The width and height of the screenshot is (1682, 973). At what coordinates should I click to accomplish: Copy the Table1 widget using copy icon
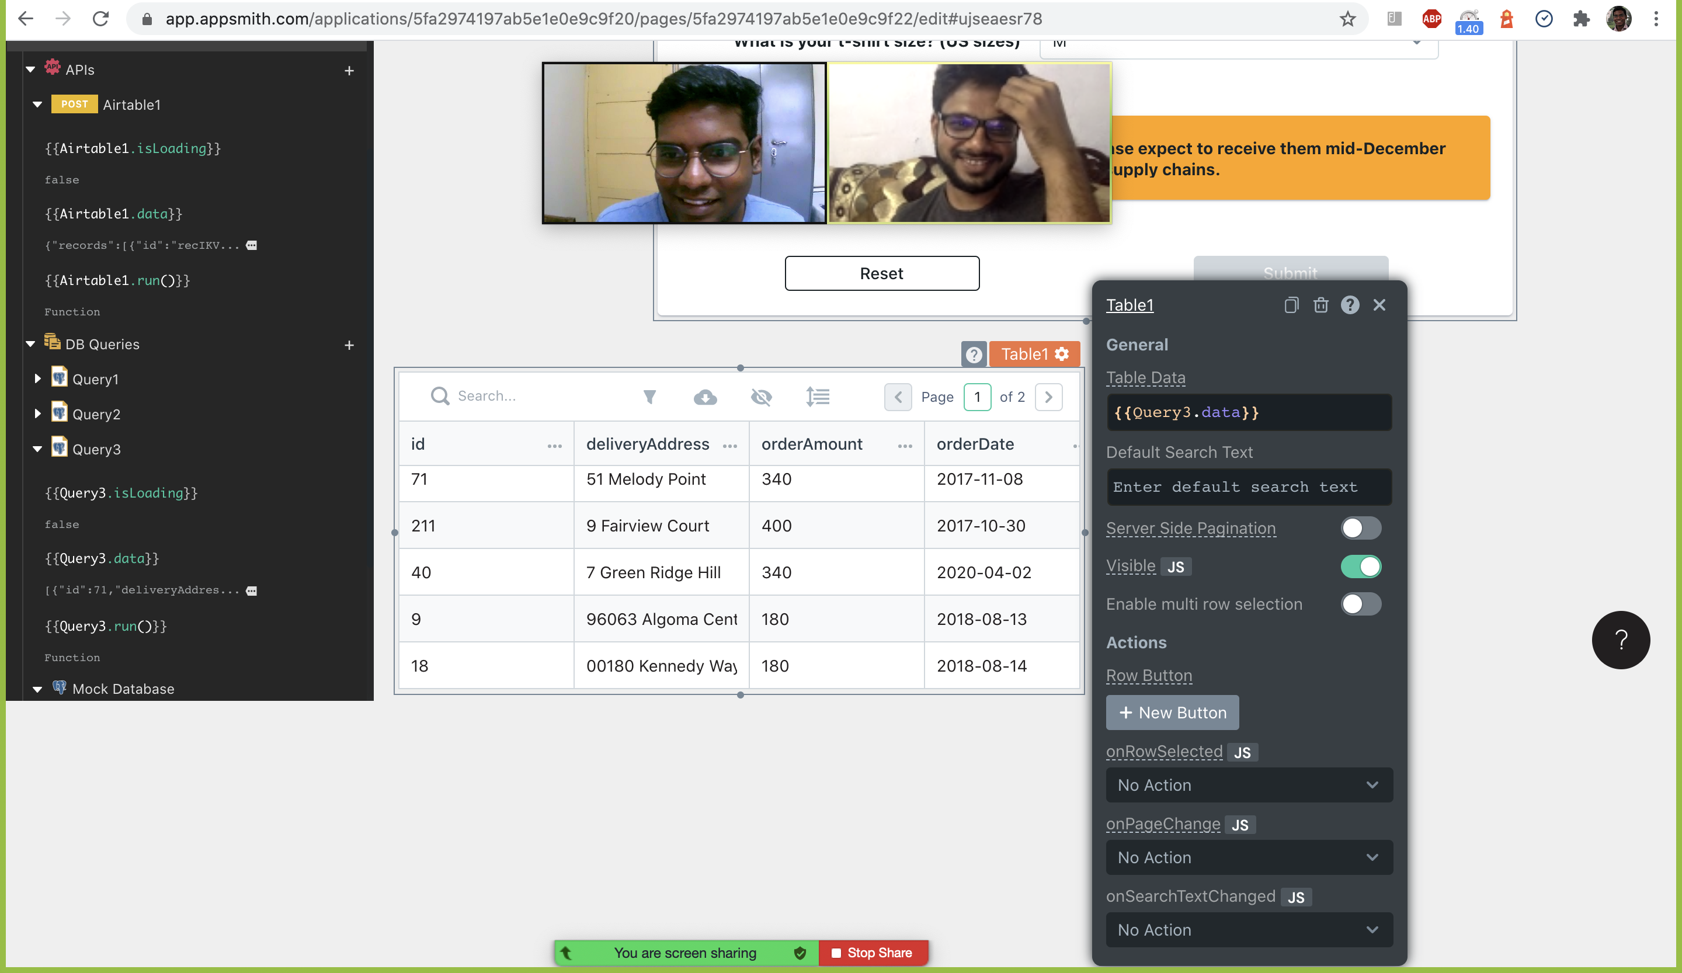[x=1291, y=305]
